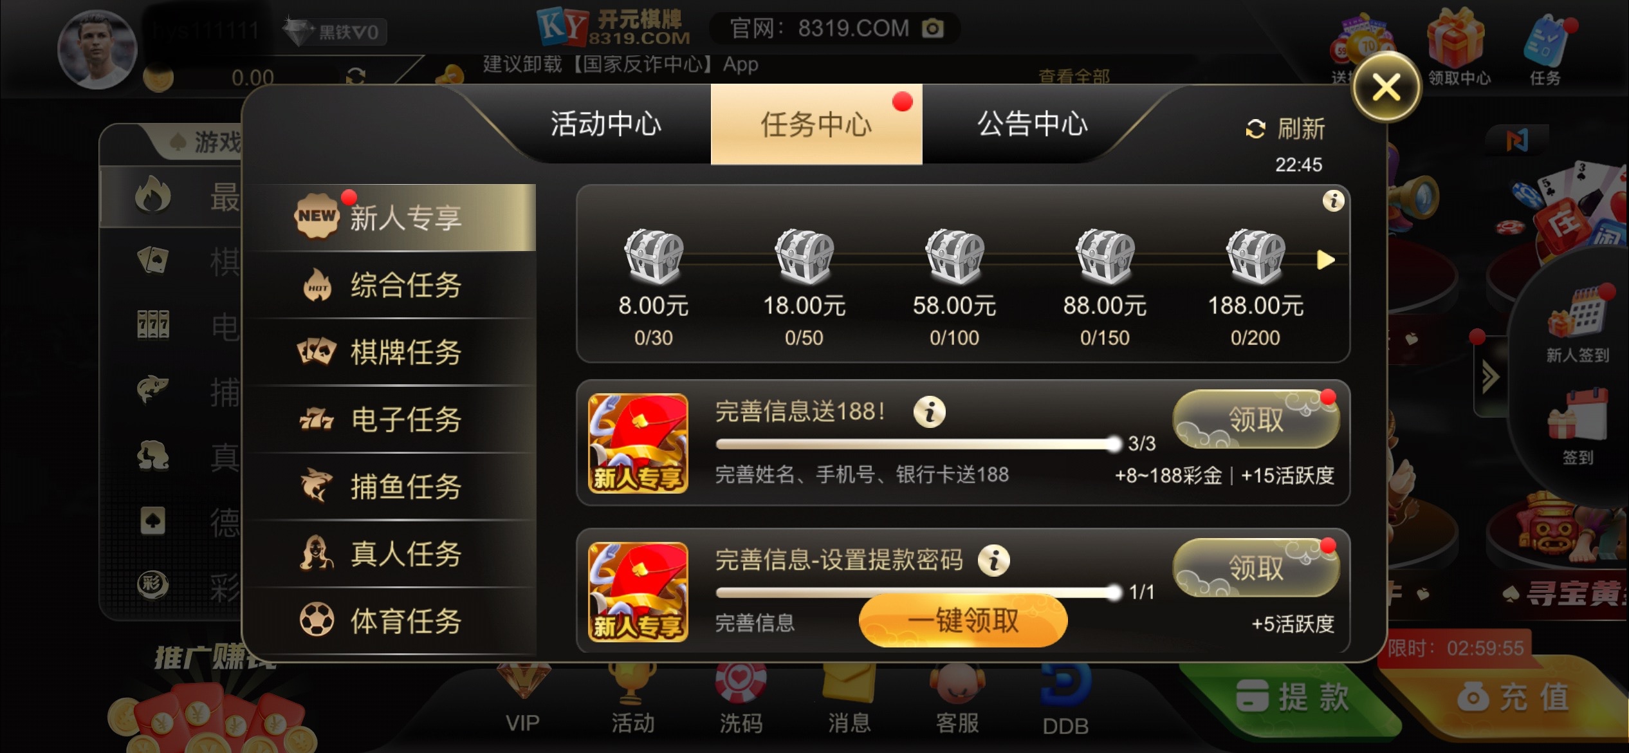
Task: Open the 188.00元 treasure chest
Action: [x=1255, y=257]
